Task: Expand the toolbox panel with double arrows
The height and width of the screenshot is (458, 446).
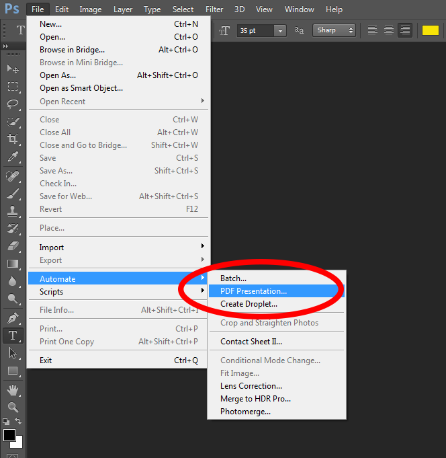Action: click(5, 46)
